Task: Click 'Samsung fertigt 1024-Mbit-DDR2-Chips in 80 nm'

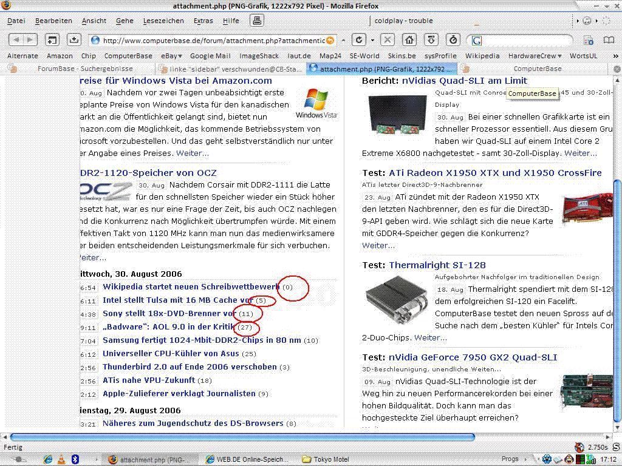Action: (x=202, y=340)
